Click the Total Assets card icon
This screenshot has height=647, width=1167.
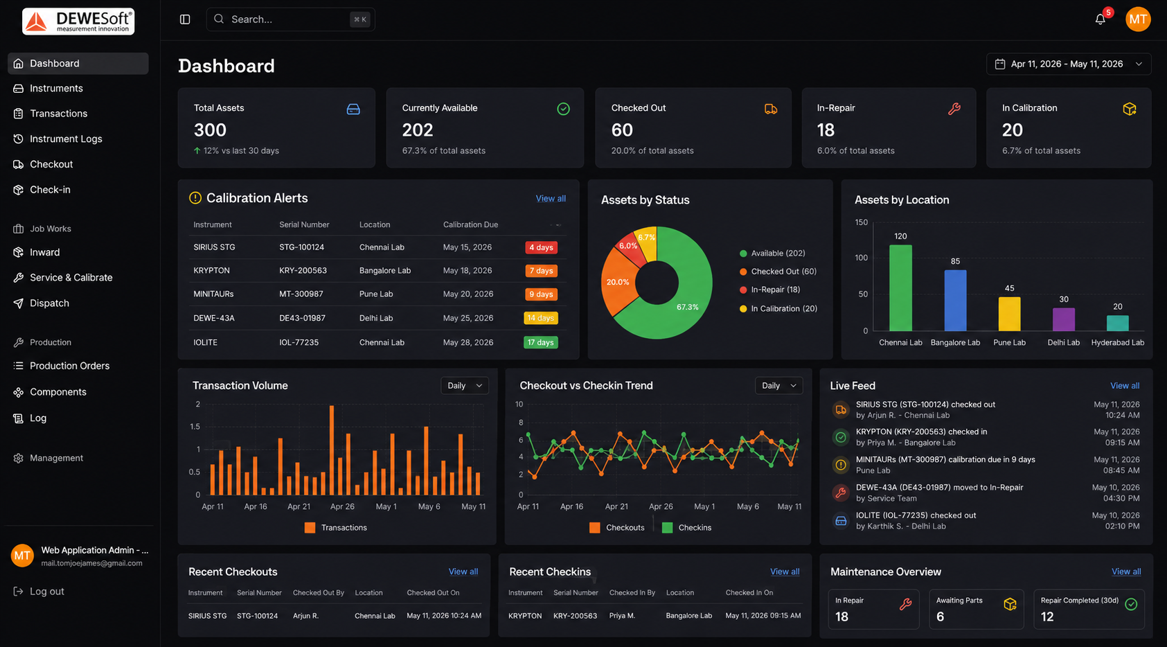353,109
